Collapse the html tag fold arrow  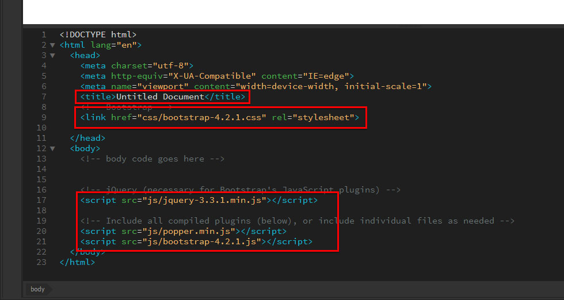pos(53,45)
